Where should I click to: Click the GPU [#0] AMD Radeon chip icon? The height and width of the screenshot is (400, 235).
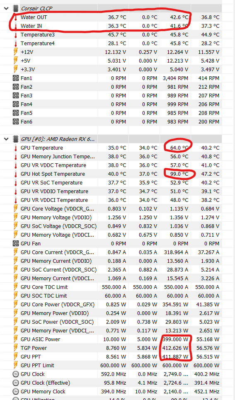tap(16, 139)
